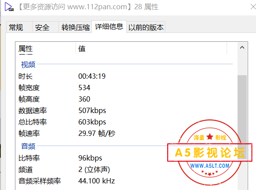
Task: Switch to the 常规 tab
Action: point(19,27)
